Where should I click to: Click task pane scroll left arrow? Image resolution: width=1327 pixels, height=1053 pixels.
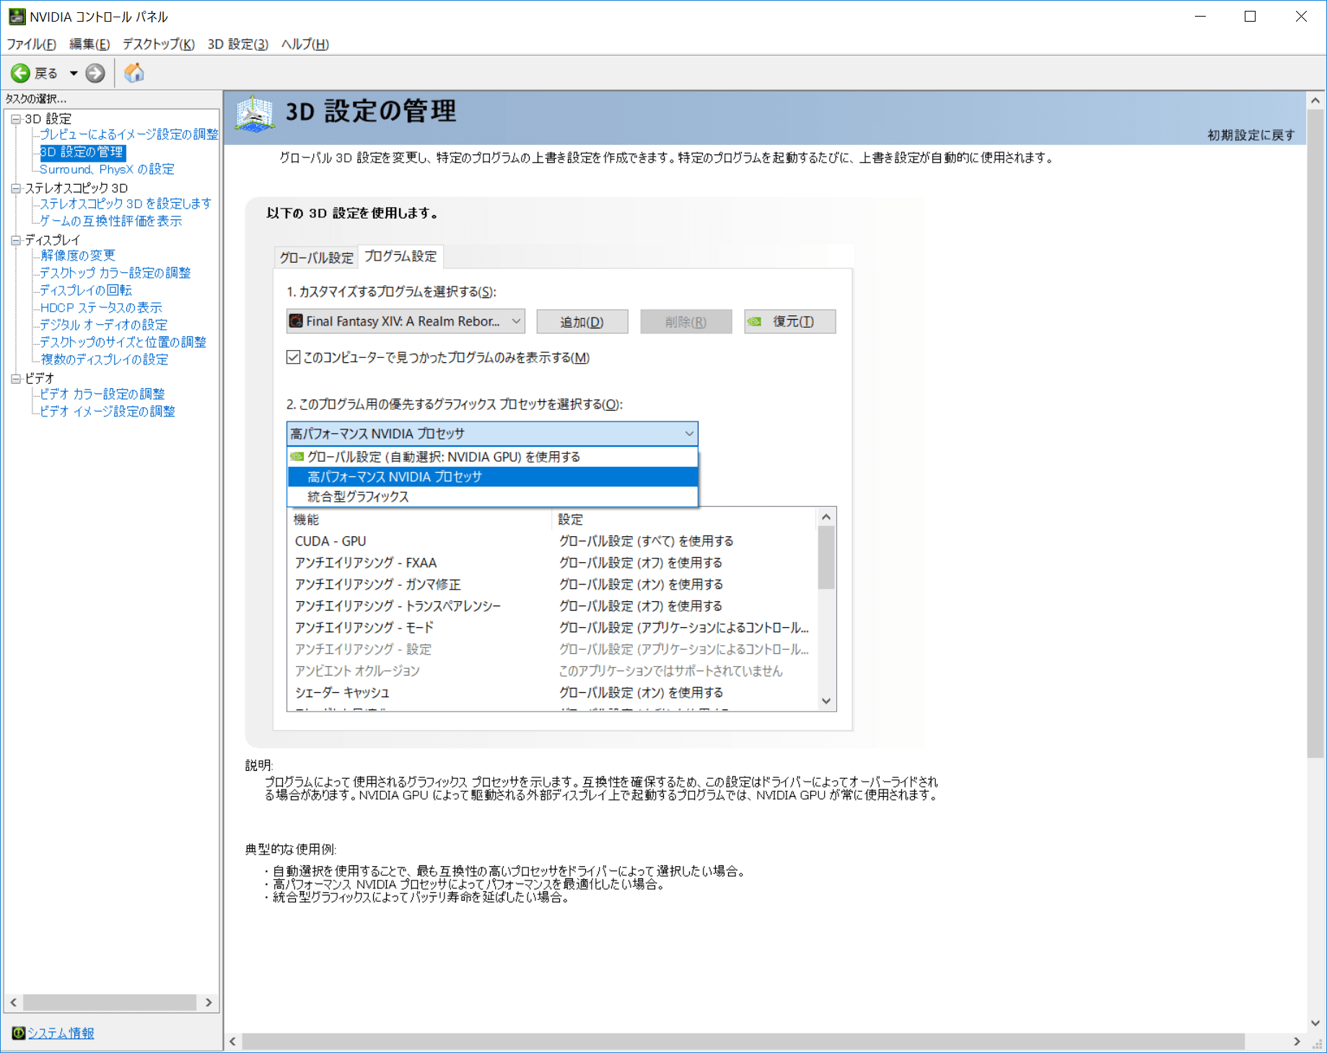pos(13,1002)
